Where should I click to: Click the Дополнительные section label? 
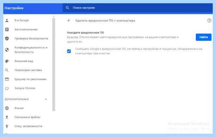(x=17, y=99)
